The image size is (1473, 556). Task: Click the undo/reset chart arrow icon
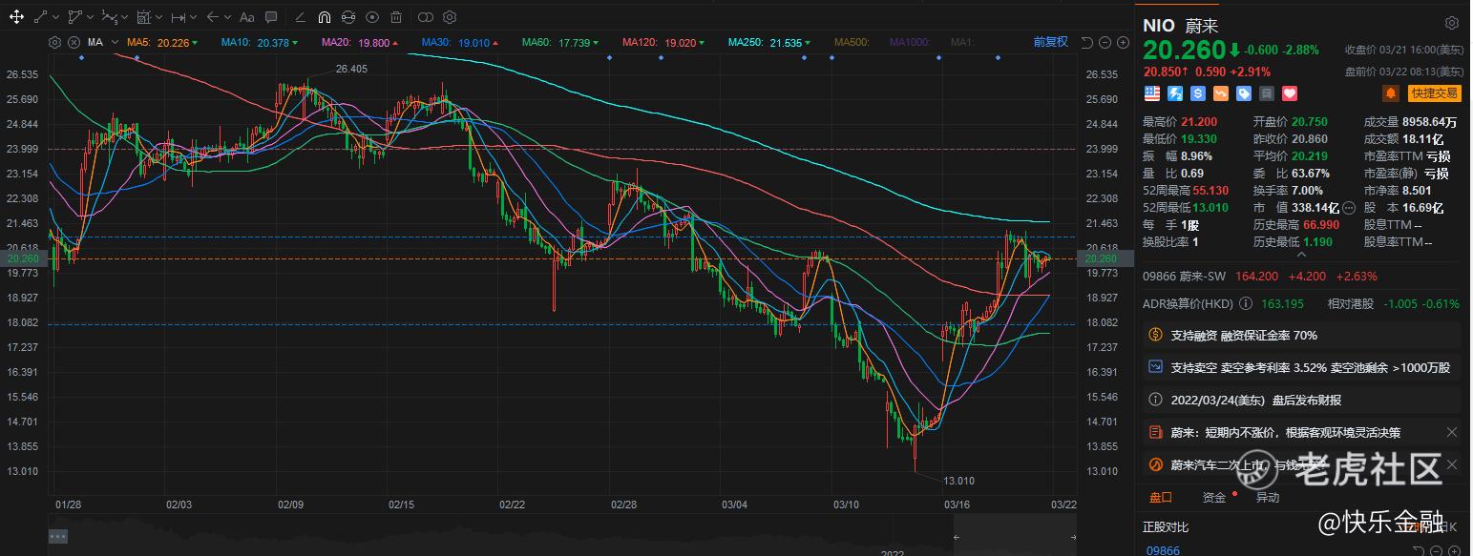click(x=1087, y=42)
